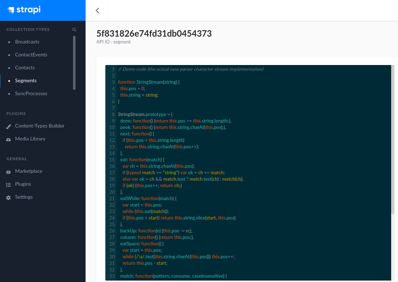
Task: Click line number 33 in gutter
Action: point(112,276)
